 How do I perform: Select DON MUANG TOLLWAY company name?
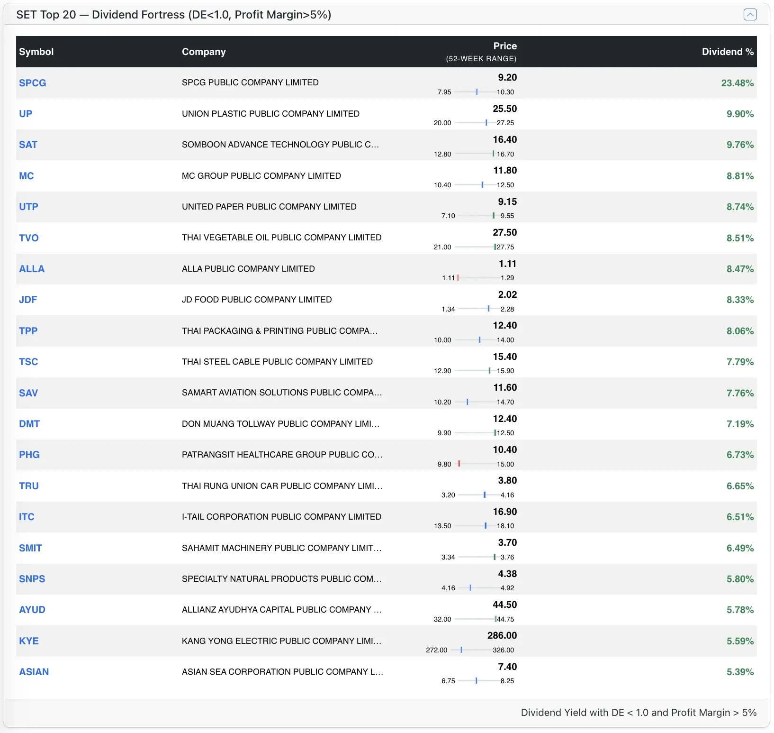click(280, 424)
